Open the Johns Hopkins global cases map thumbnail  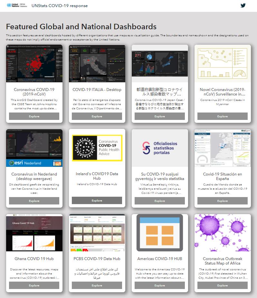point(34,63)
